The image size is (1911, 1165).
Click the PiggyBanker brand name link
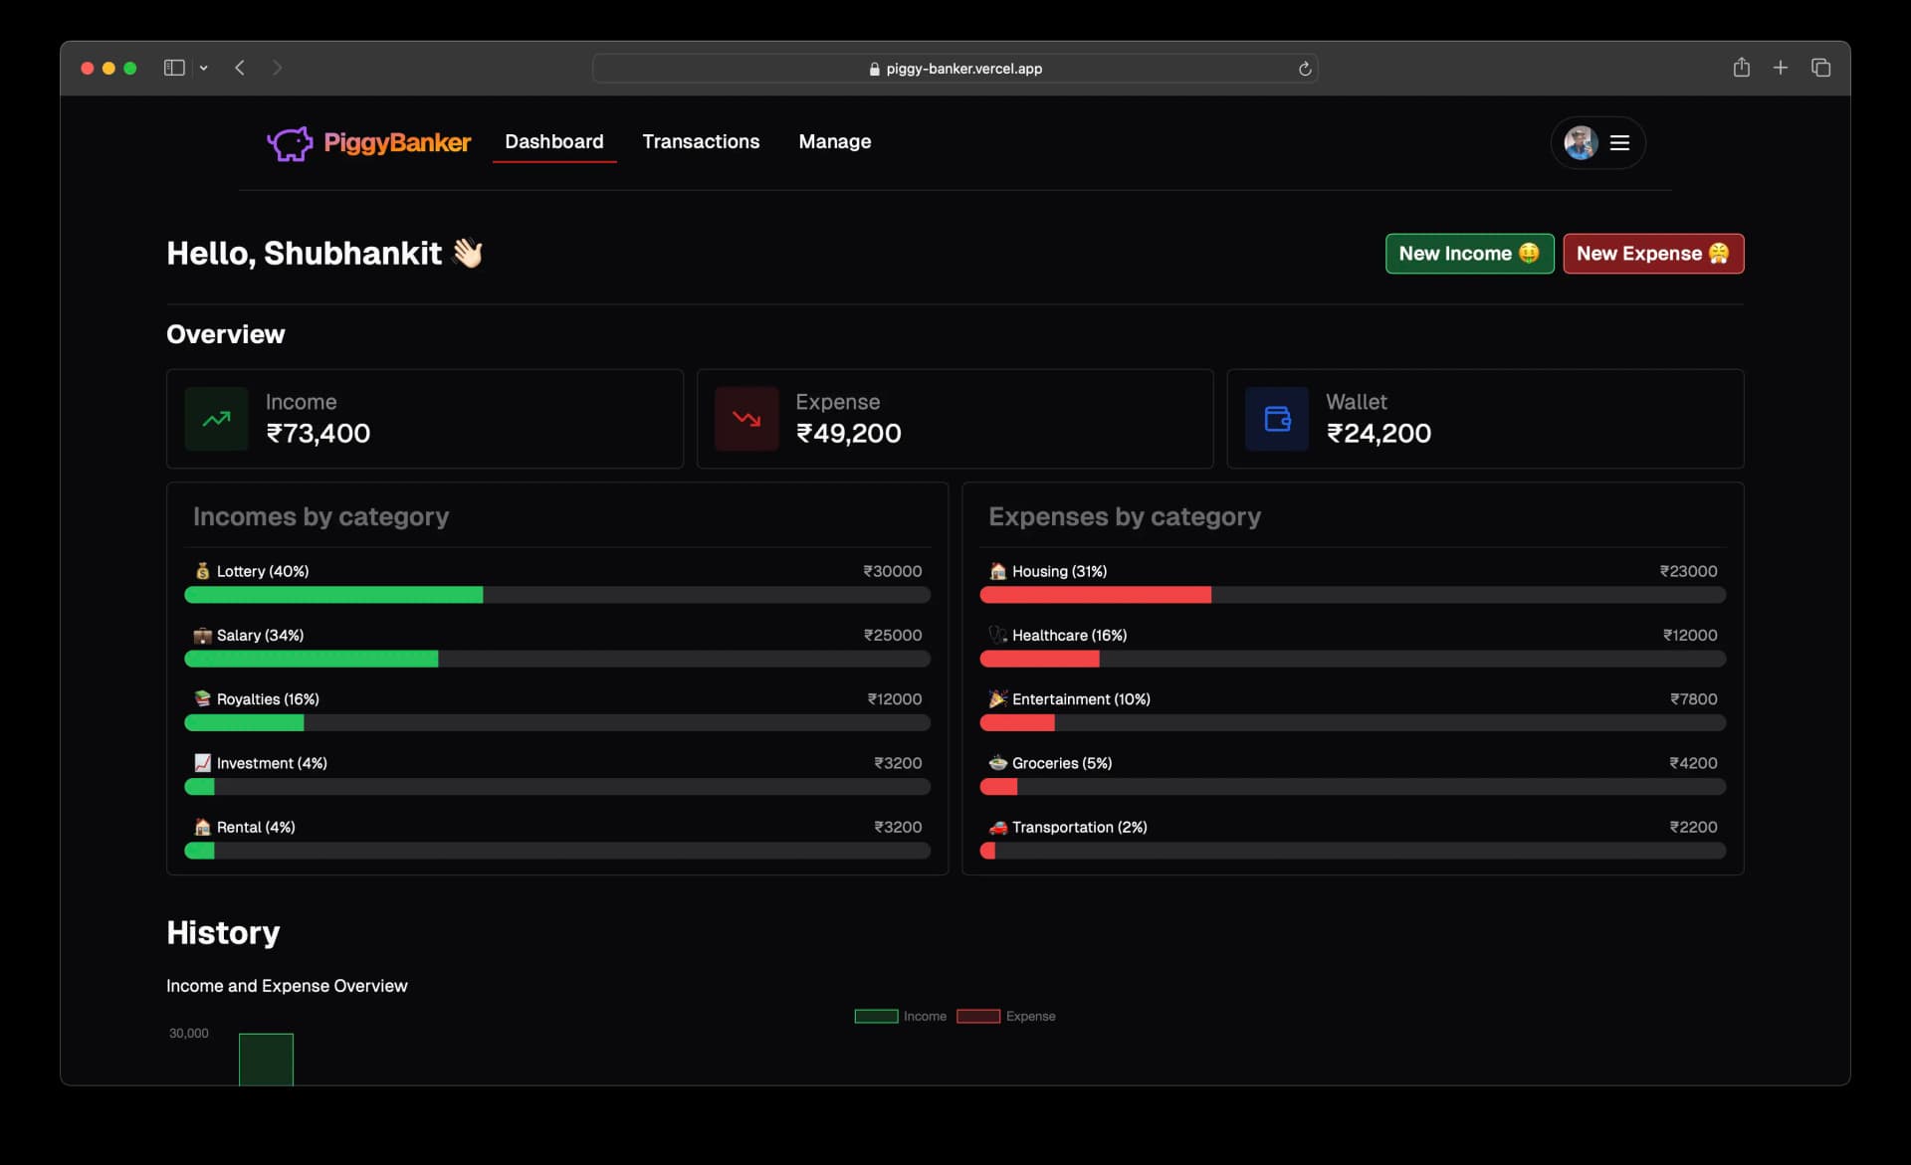coord(397,143)
